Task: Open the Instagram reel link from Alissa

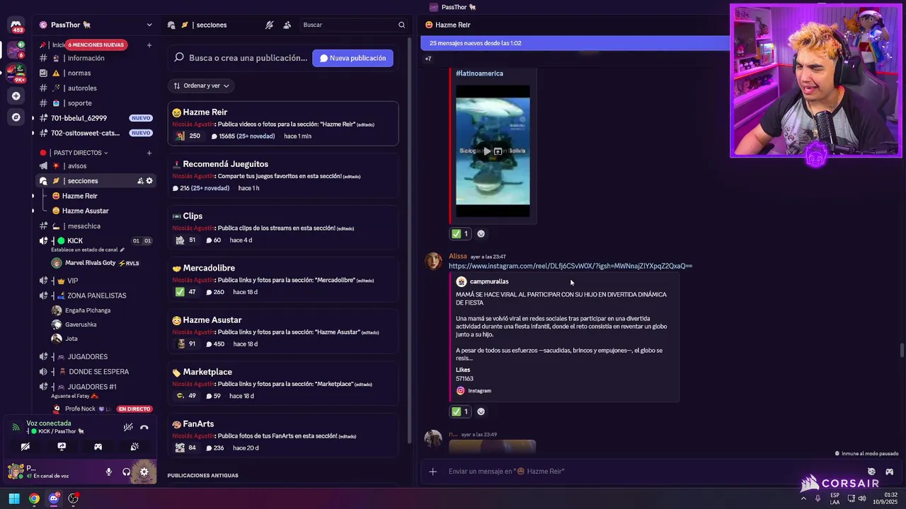Action: click(570, 266)
